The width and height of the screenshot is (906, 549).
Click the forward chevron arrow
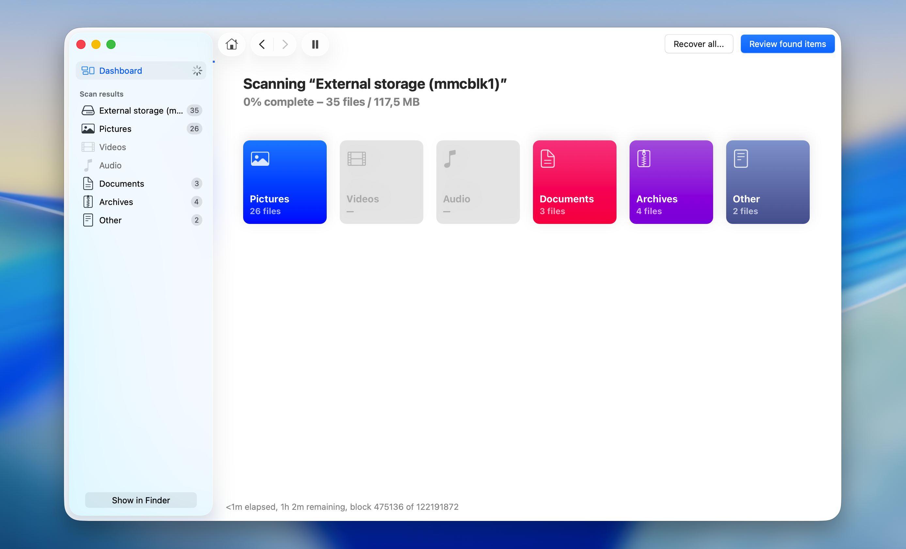click(x=285, y=44)
